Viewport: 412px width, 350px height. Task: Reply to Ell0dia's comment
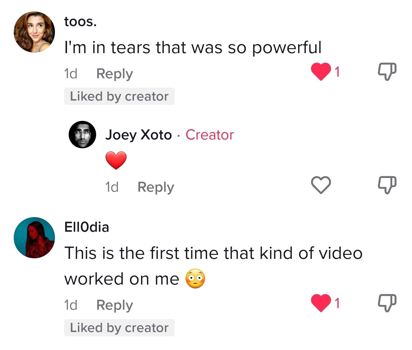[114, 305]
